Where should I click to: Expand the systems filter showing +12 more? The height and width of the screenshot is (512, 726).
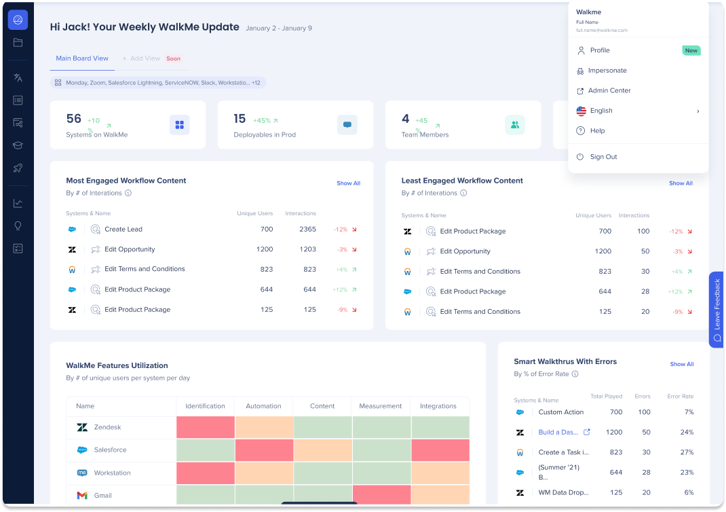point(158,83)
